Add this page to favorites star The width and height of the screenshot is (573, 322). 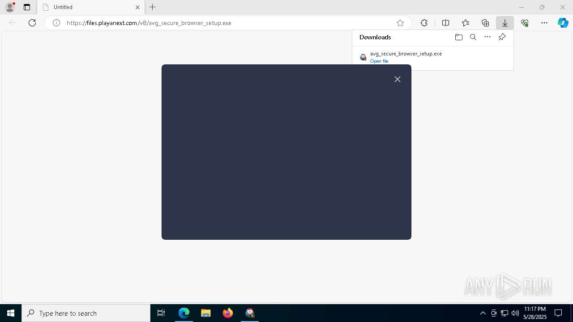[x=400, y=23]
